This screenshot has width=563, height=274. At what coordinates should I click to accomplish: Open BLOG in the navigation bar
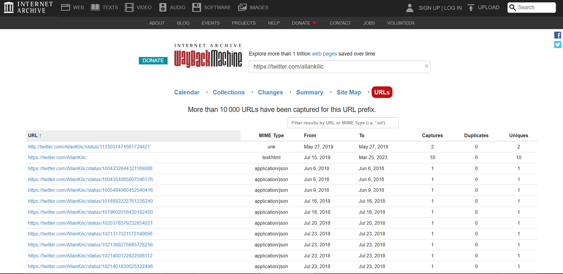[x=183, y=23]
